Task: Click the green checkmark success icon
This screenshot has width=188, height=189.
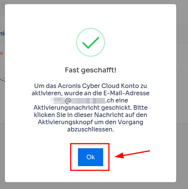Action: pos(91,43)
